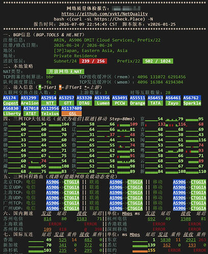Click the AS6461 badge
This screenshot has width=208, height=254.
[173, 98]
